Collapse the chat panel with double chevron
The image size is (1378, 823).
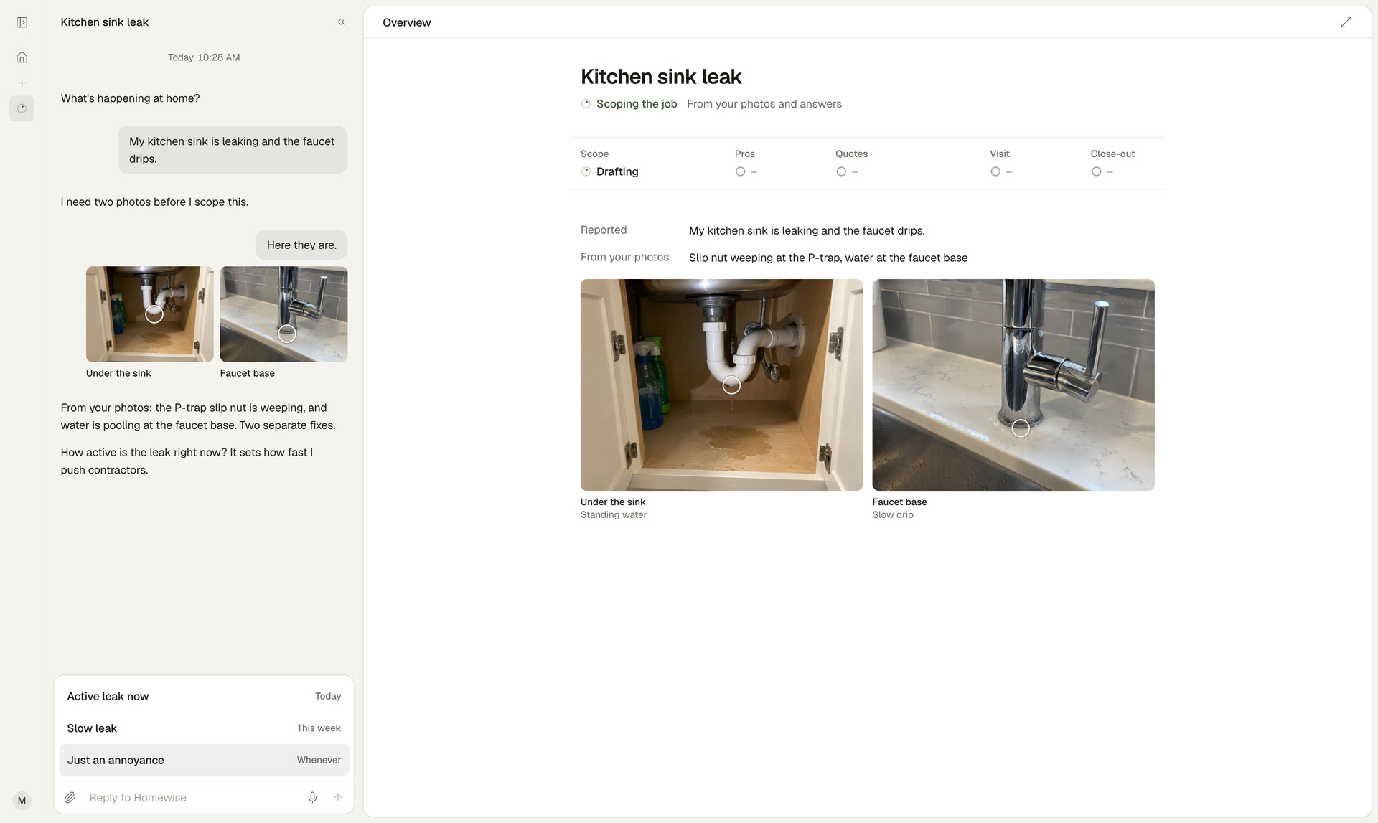[342, 22]
